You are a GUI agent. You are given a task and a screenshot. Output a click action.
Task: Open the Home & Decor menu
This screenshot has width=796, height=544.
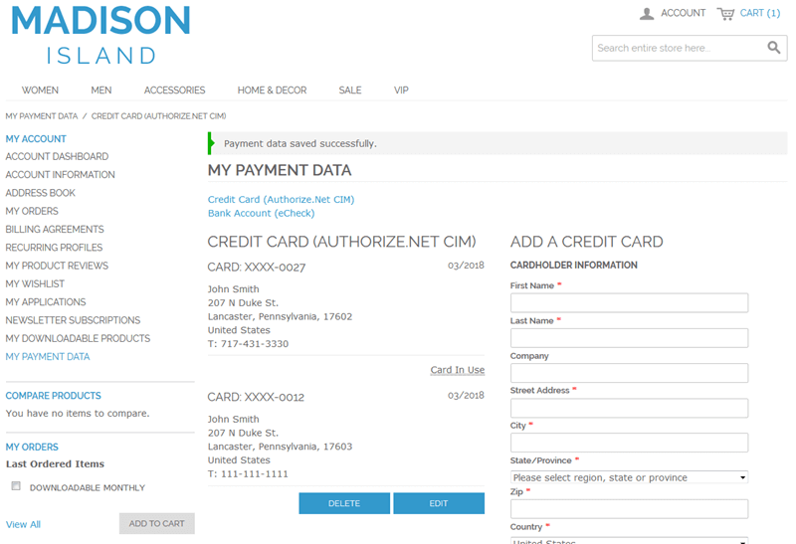click(272, 91)
